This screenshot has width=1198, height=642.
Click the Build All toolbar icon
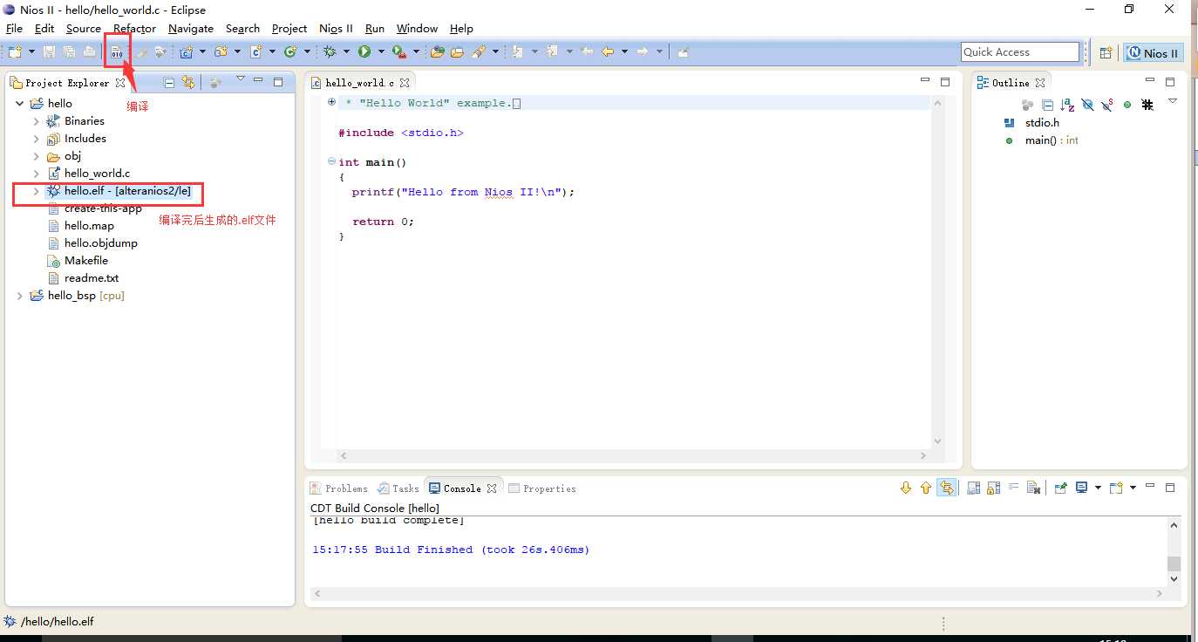pos(117,51)
